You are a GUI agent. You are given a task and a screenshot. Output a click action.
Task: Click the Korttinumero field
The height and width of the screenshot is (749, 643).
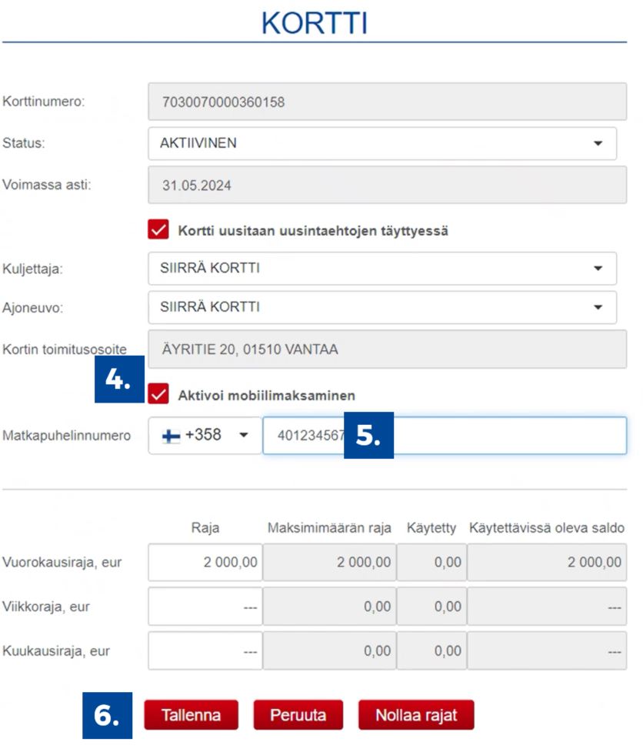point(387,102)
